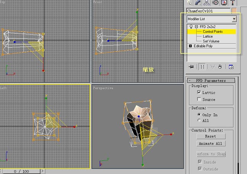The width and height of the screenshot is (247, 174).
Task: Switch to the Modify panel tab
Action: 198,3
